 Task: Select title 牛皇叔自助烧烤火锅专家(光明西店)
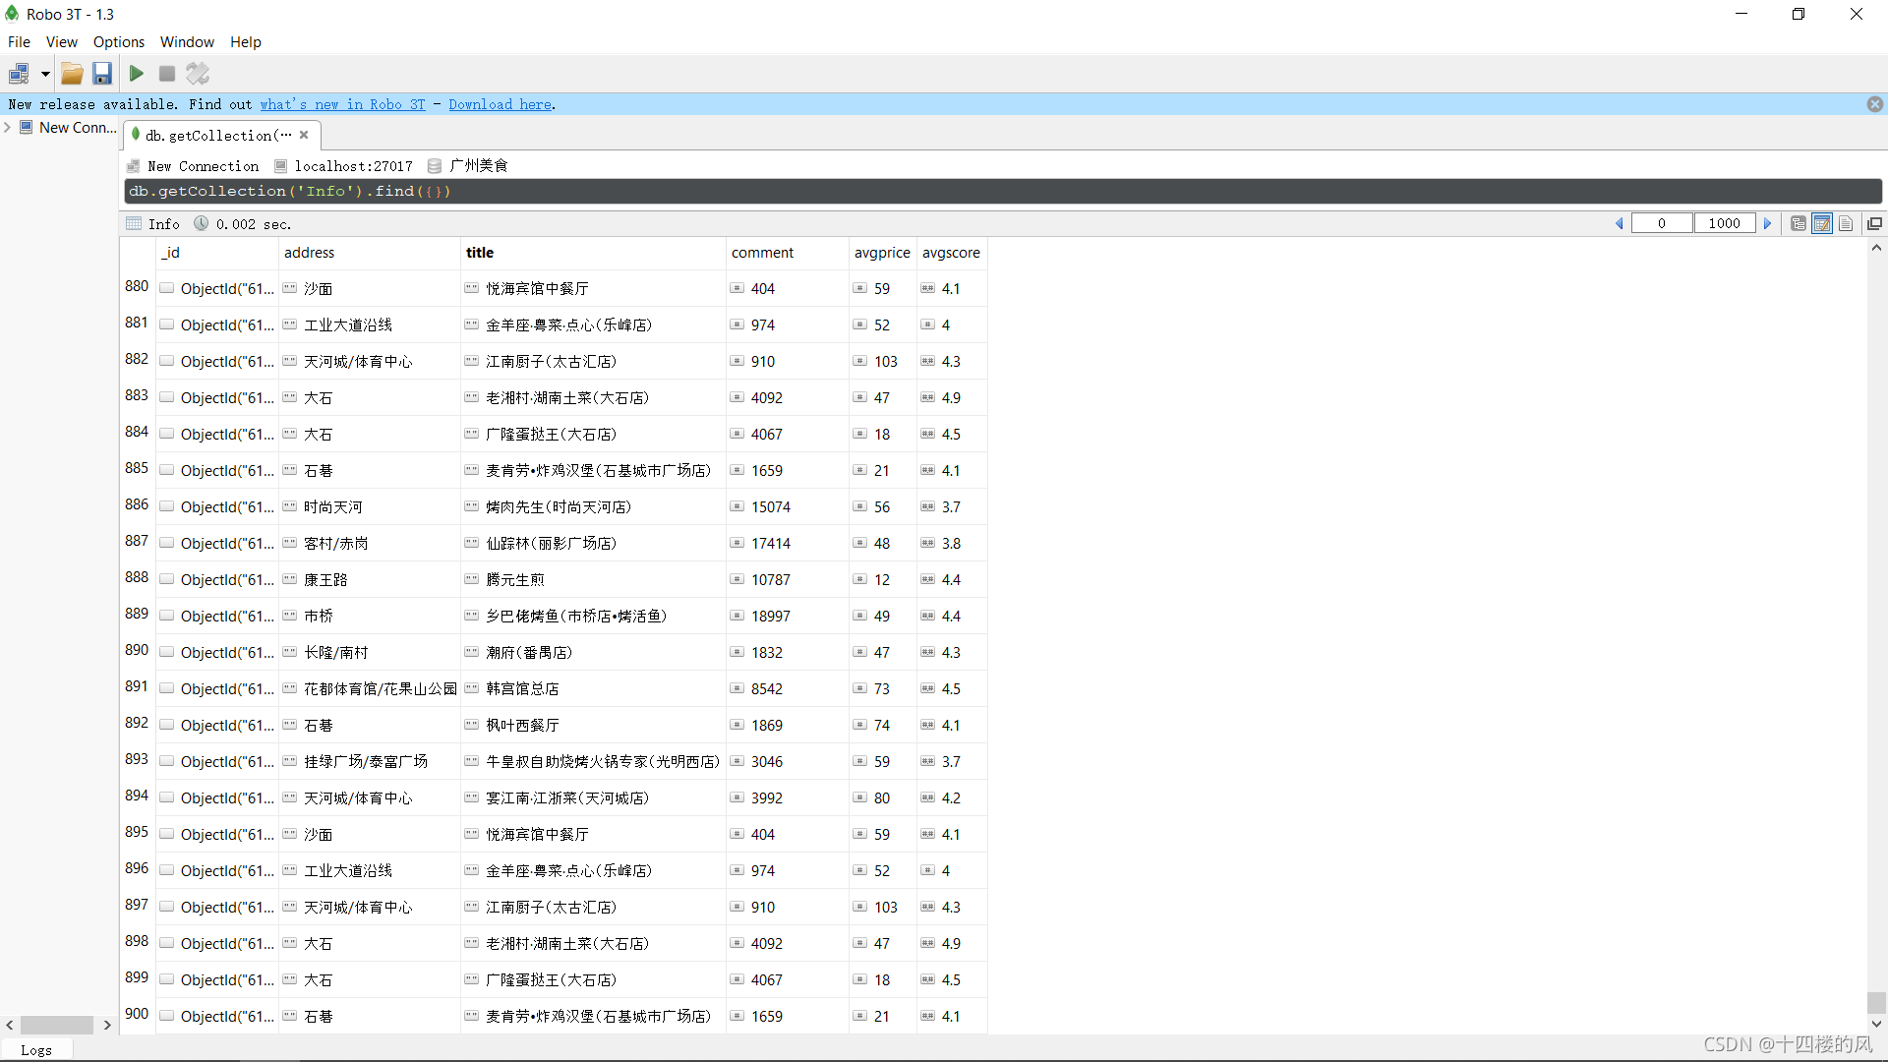point(603,762)
